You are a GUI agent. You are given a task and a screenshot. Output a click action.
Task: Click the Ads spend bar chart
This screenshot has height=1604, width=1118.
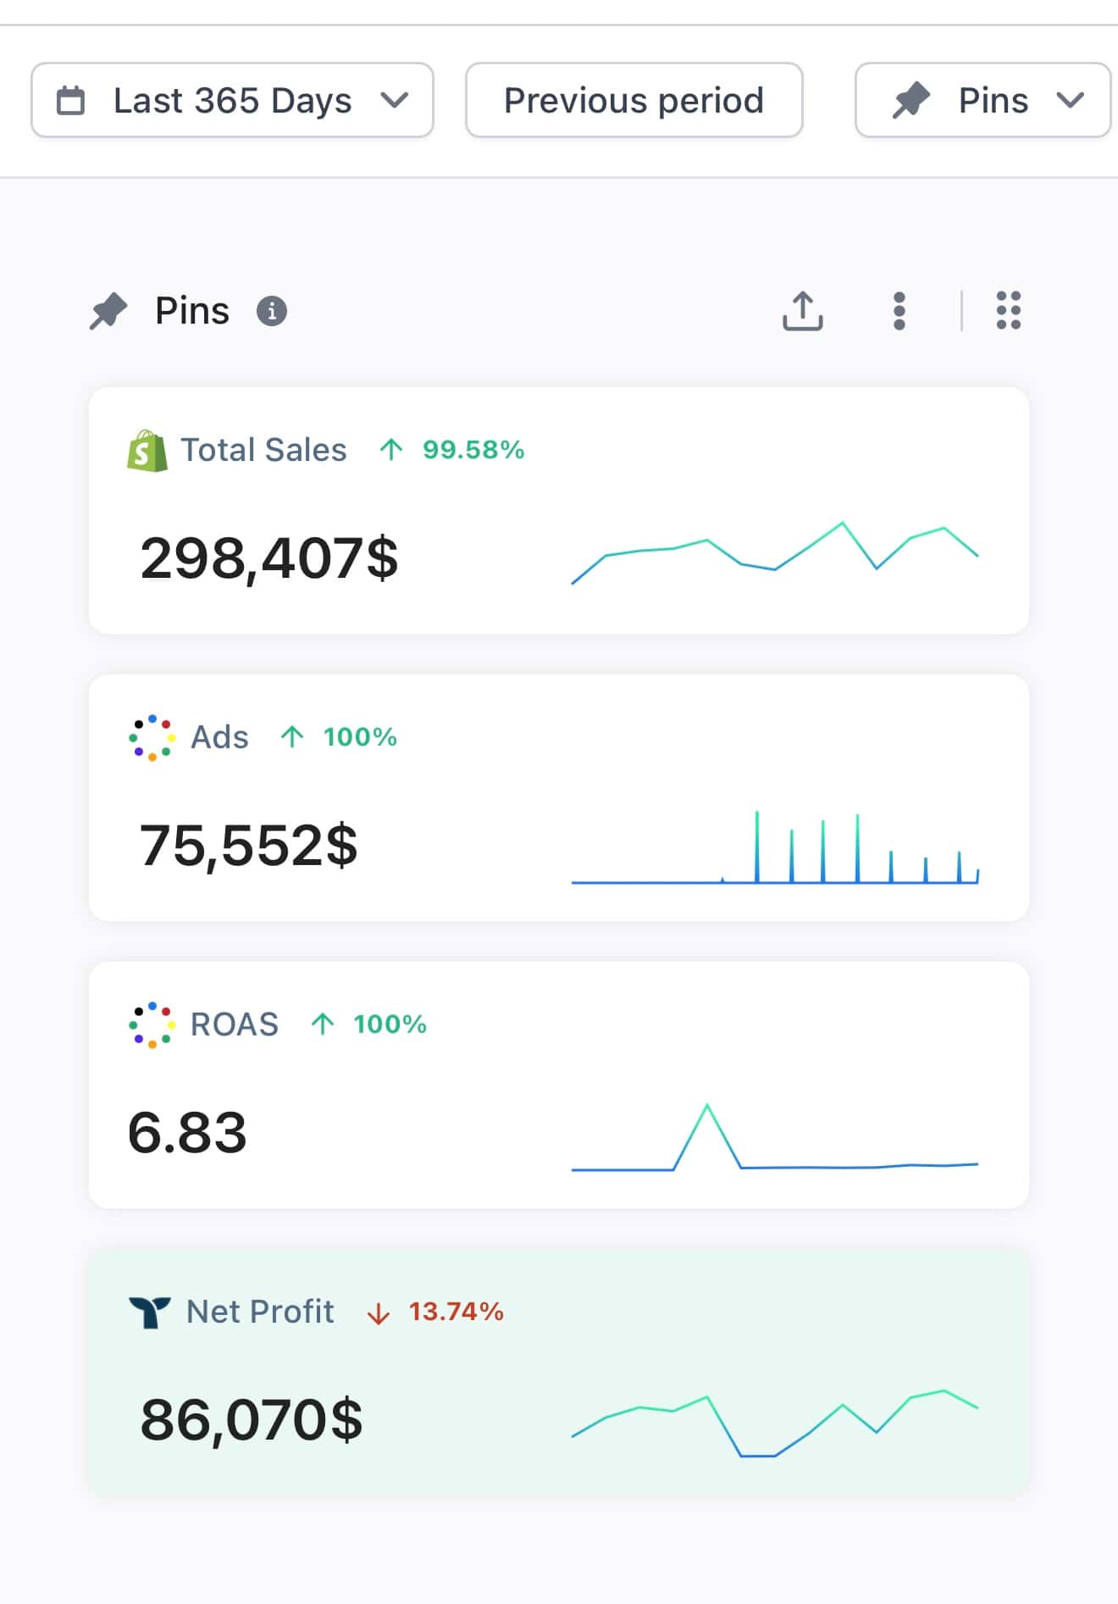tap(774, 848)
